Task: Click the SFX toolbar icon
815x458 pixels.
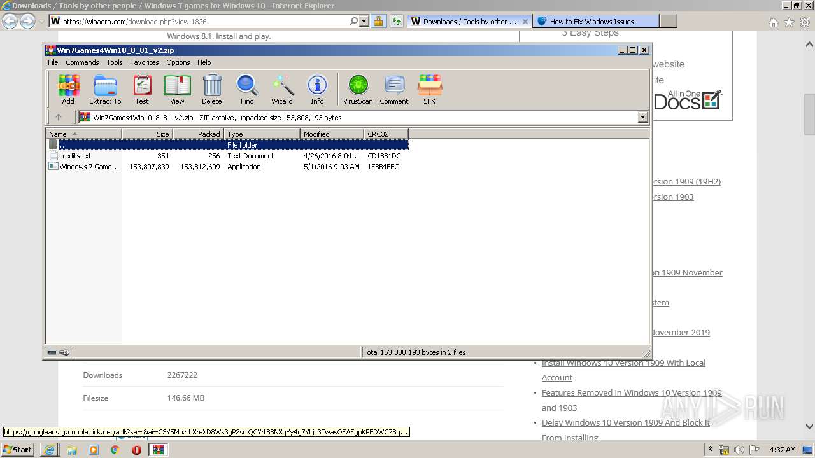Action: click(430, 89)
